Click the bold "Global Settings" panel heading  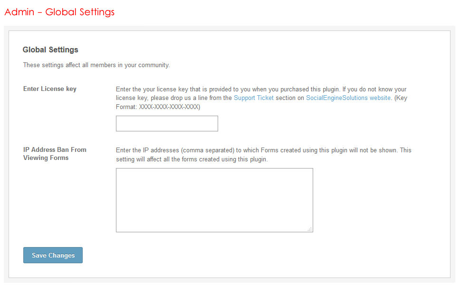[50, 50]
